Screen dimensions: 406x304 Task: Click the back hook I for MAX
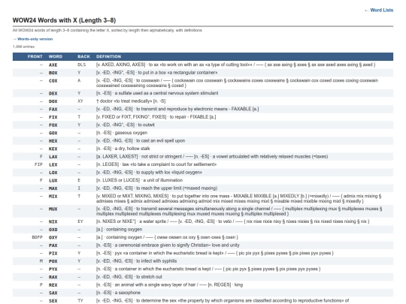pos(79,188)
